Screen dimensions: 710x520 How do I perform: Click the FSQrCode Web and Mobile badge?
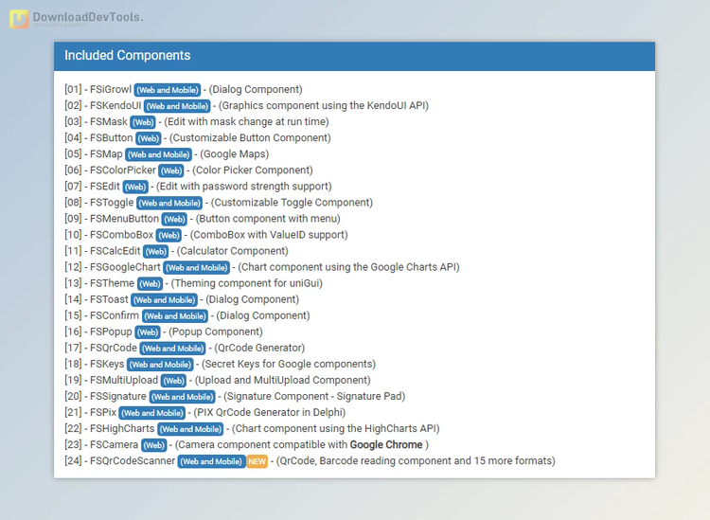point(172,349)
